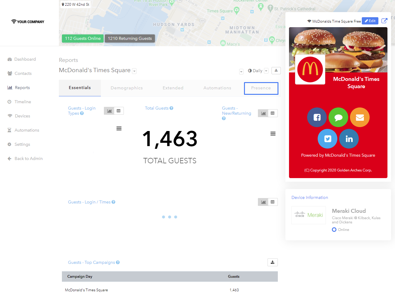
Task: Show New/Returning guests as table
Action: pyautogui.click(x=273, y=113)
